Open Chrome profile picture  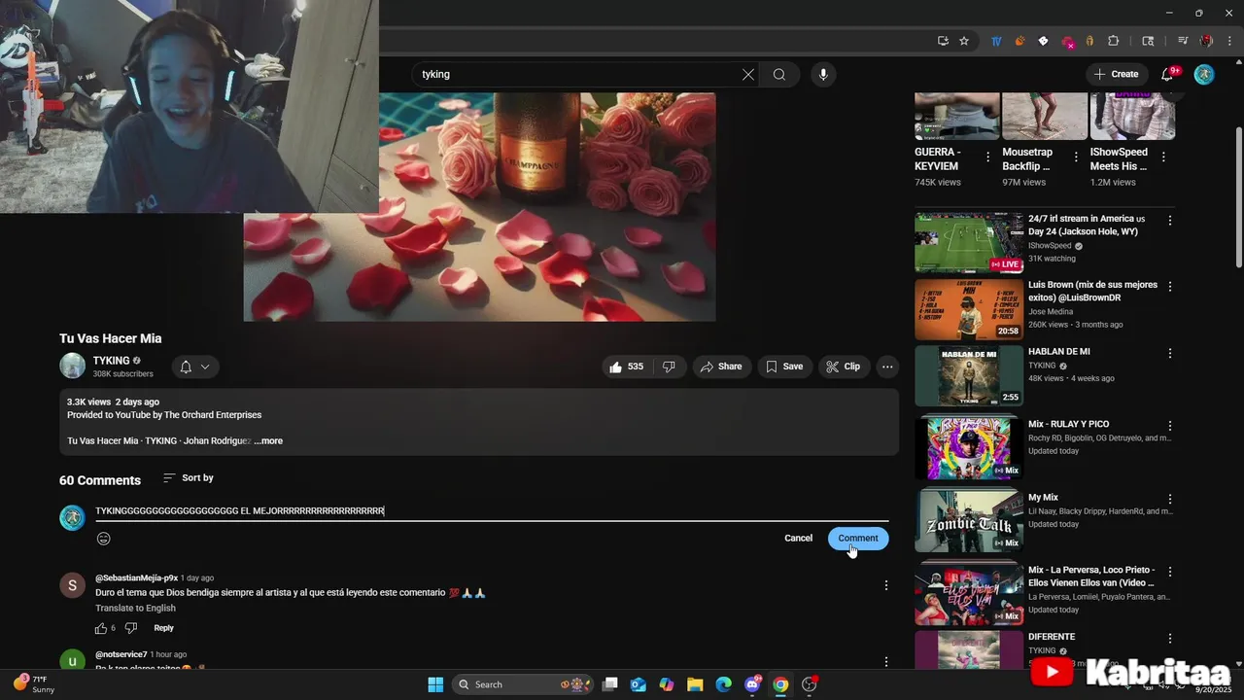point(1206,41)
